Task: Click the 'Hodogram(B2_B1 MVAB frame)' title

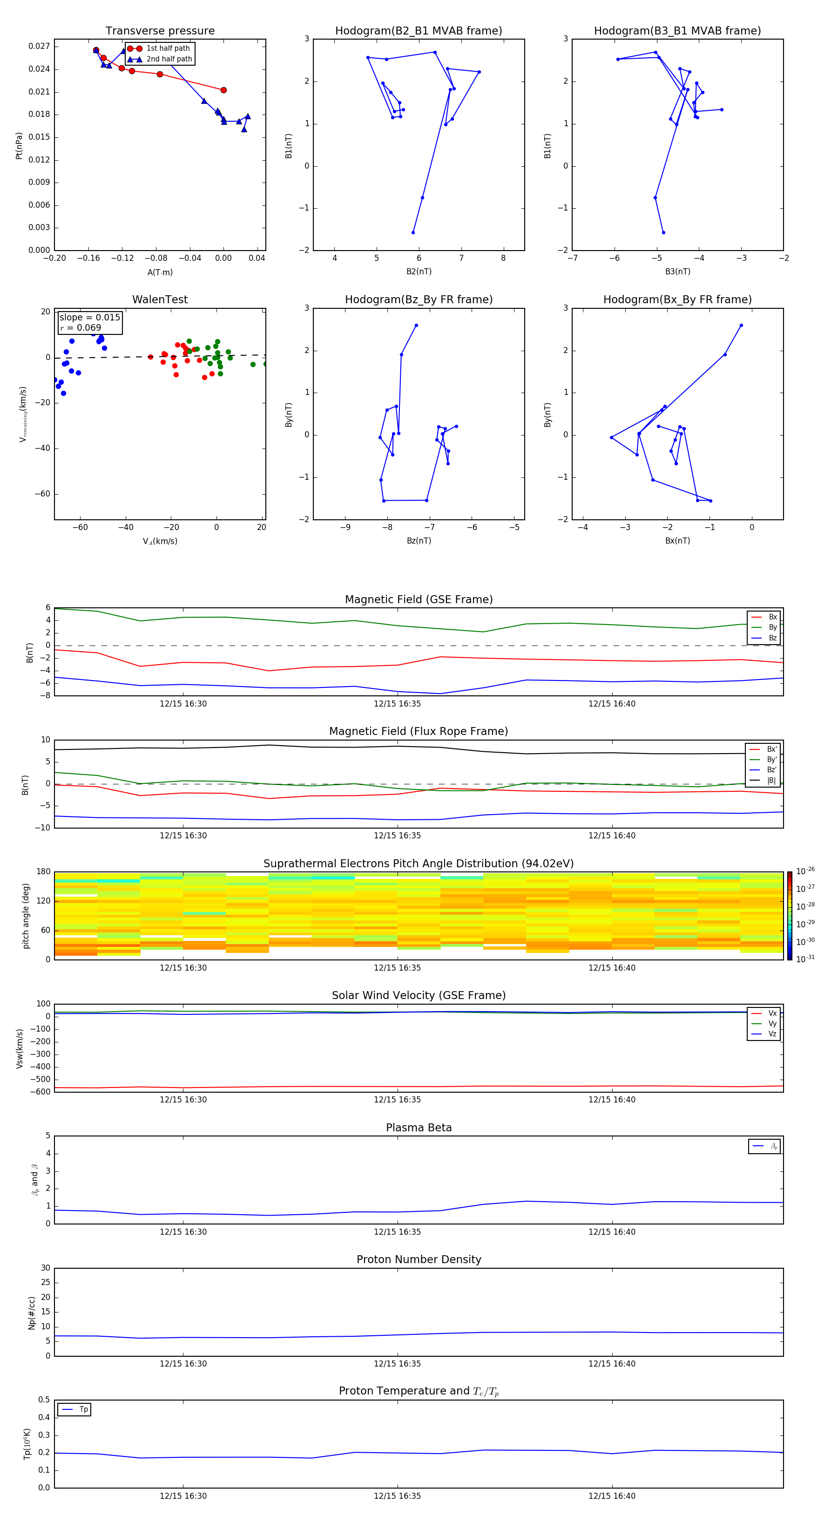Action: (x=419, y=31)
